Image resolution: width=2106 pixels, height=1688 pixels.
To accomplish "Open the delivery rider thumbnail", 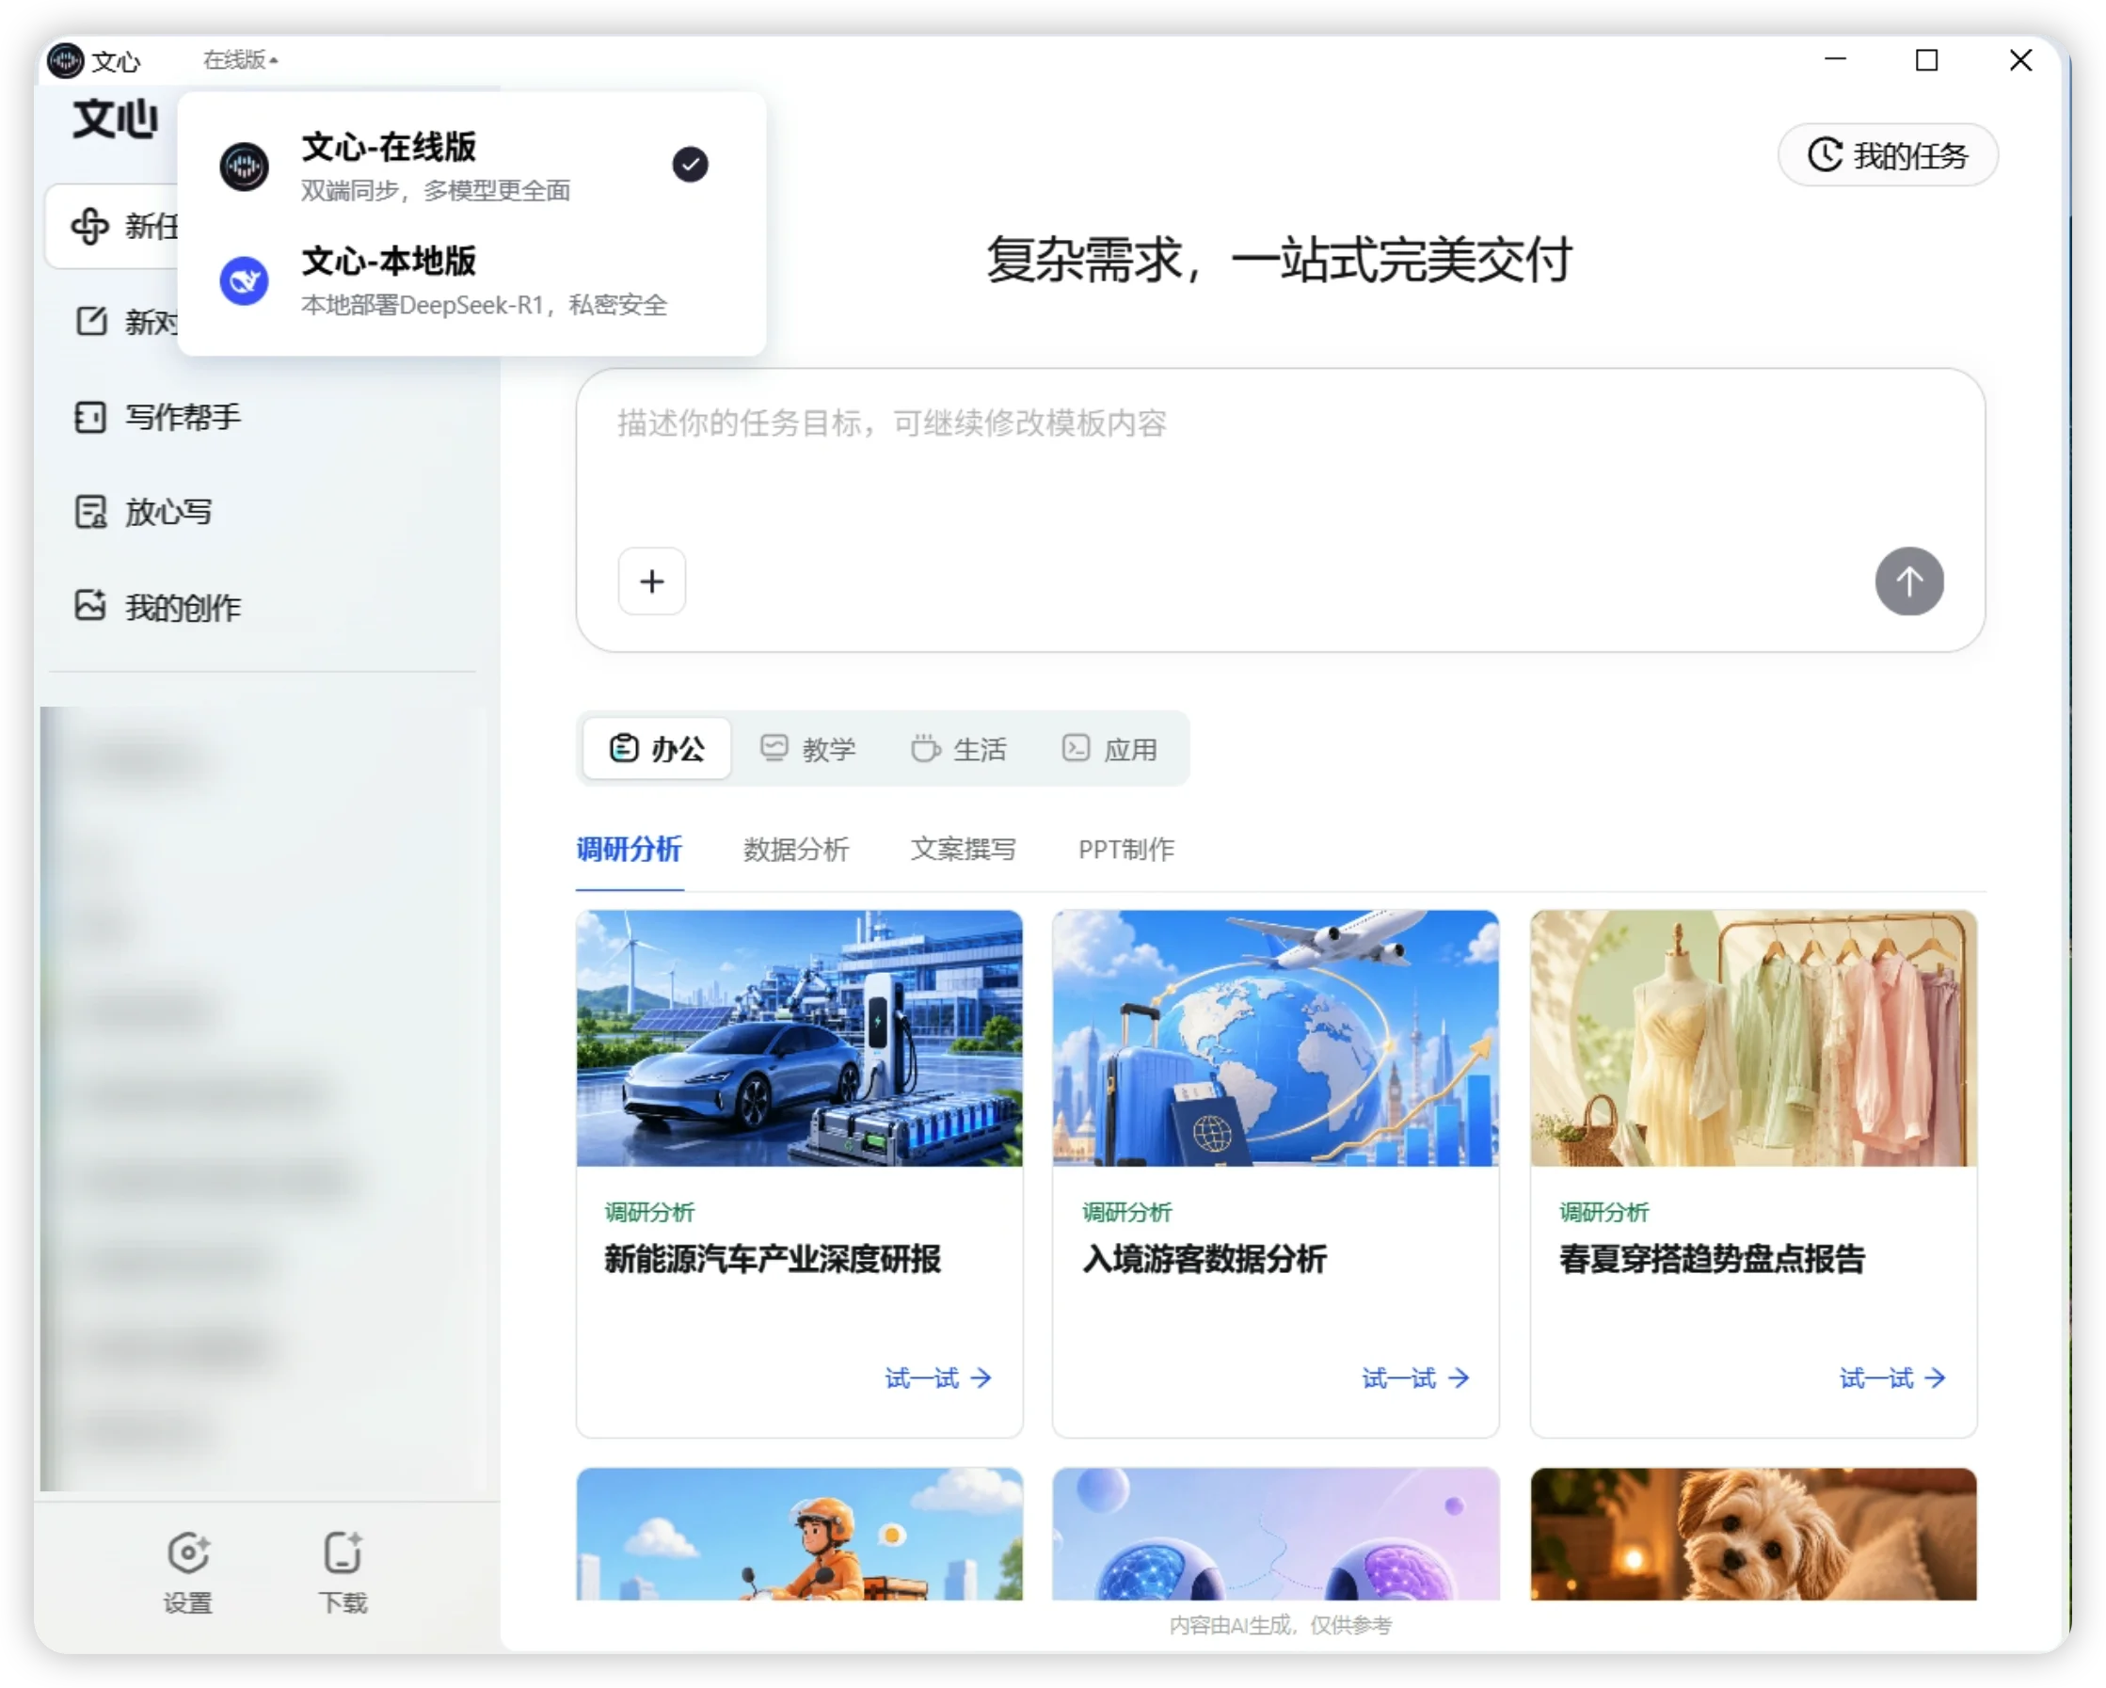I will pyautogui.click(x=799, y=1533).
